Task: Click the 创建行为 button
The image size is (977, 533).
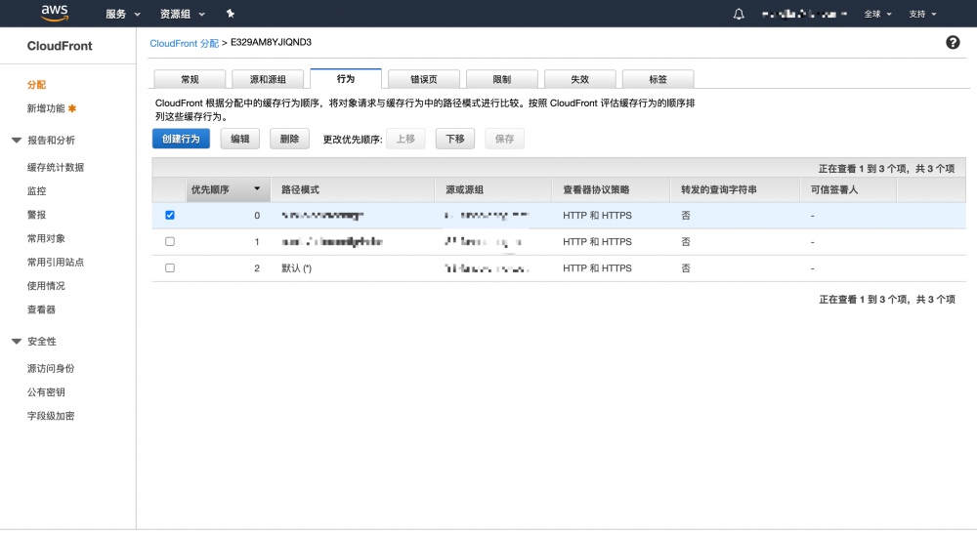Action: point(181,139)
